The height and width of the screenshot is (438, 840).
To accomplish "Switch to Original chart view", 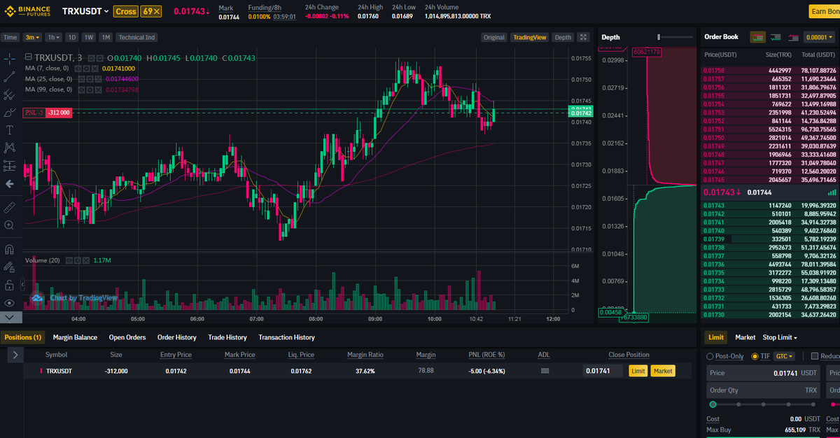I will [493, 37].
